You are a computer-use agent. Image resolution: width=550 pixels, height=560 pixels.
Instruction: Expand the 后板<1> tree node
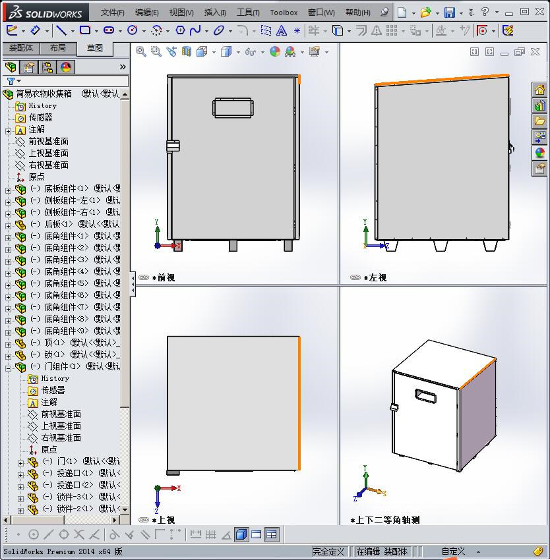pyautogui.click(x=8, y=226)
